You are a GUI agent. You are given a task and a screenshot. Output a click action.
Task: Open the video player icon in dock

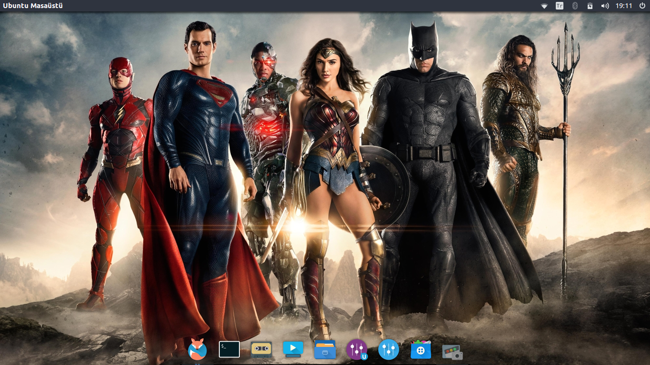click(x=293, y=349)
